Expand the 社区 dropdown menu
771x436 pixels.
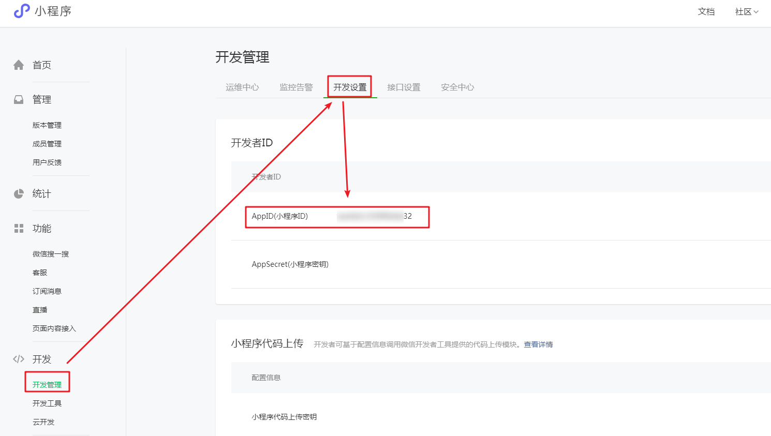tap(746, 12)
